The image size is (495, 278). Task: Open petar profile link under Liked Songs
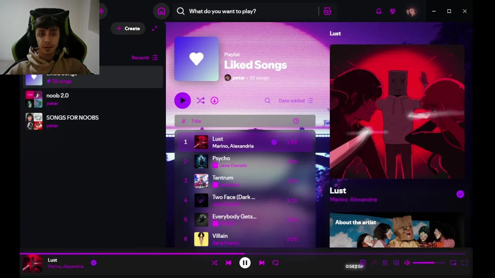pyautogui.click(x=239, y=78)
